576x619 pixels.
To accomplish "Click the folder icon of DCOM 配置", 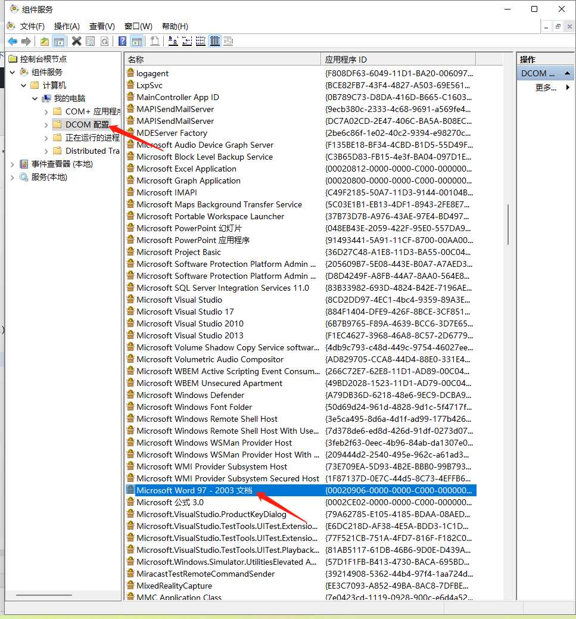I will tap(58, 125).
